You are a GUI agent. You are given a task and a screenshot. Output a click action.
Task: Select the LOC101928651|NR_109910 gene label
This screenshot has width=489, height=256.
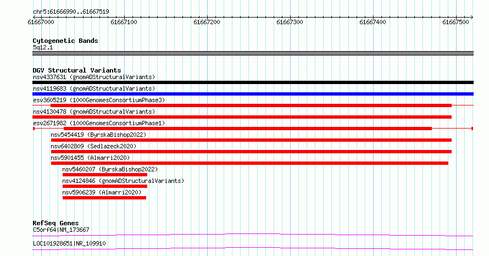[69, 243]
